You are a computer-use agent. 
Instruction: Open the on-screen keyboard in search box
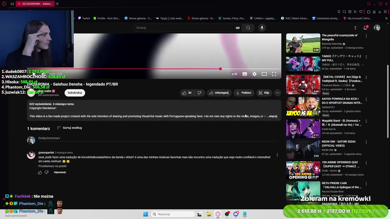[x=238, y=28]
